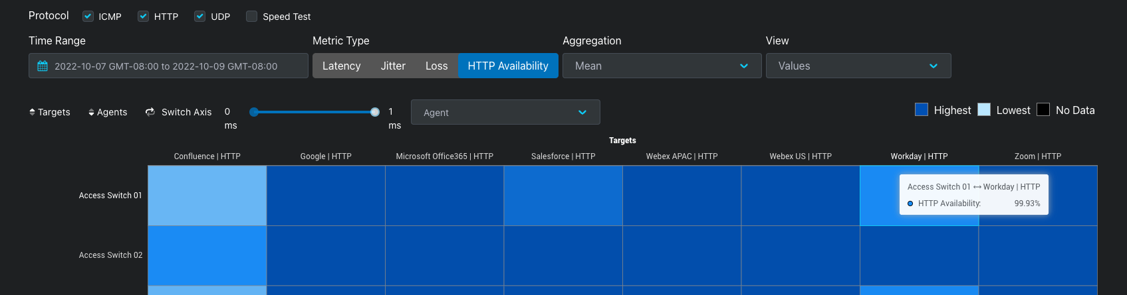Click the Highest legend color swatch
The image size is (1127, 295).
coord(922,109)
